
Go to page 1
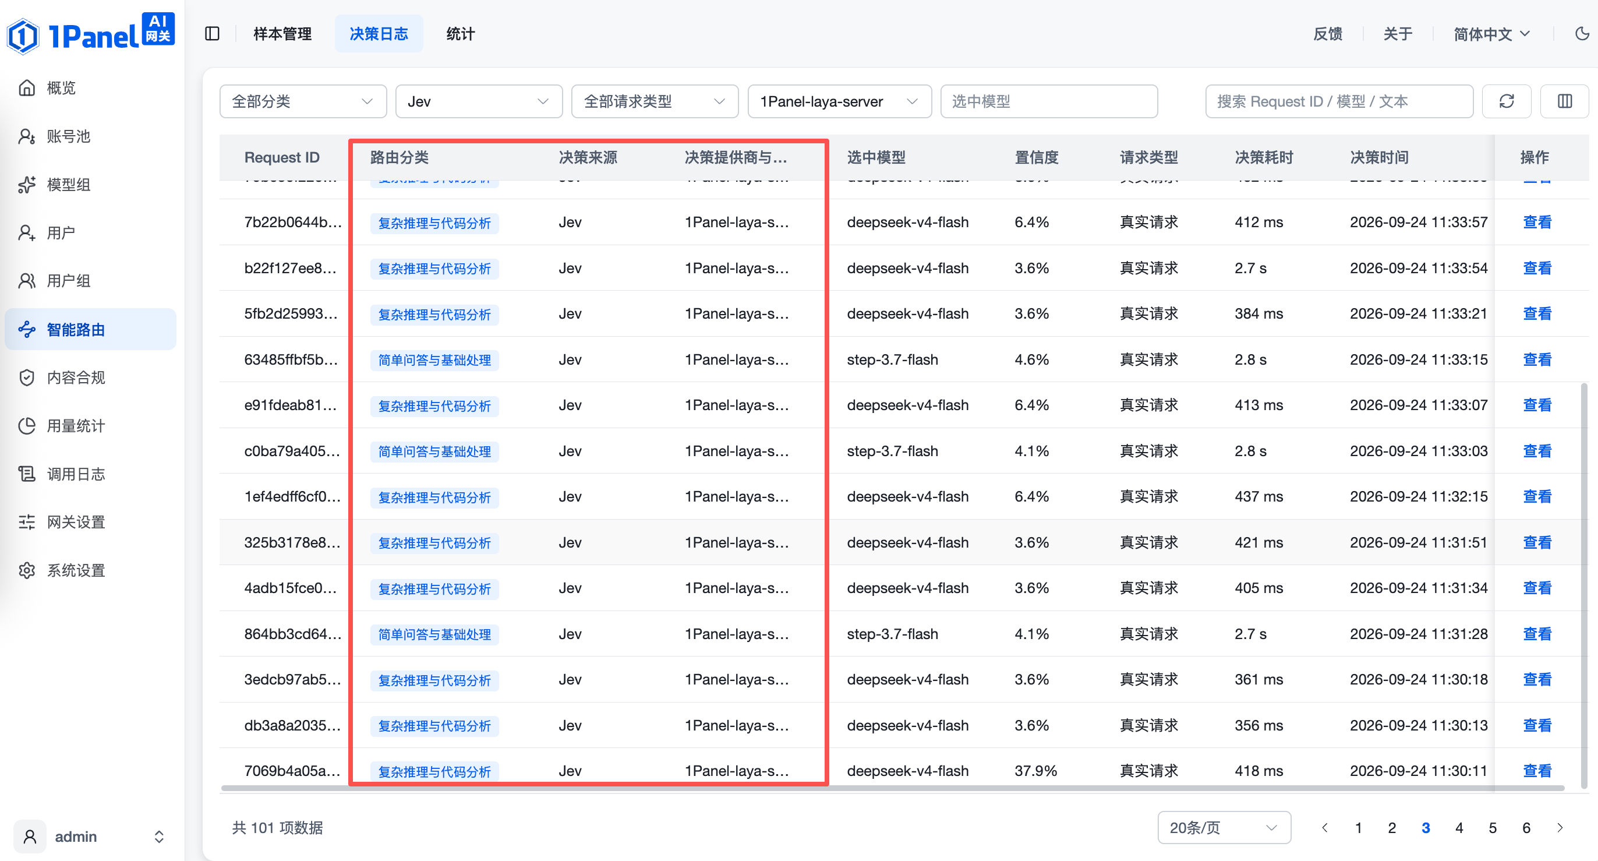pyautogui.click(x=1359, y=827)
